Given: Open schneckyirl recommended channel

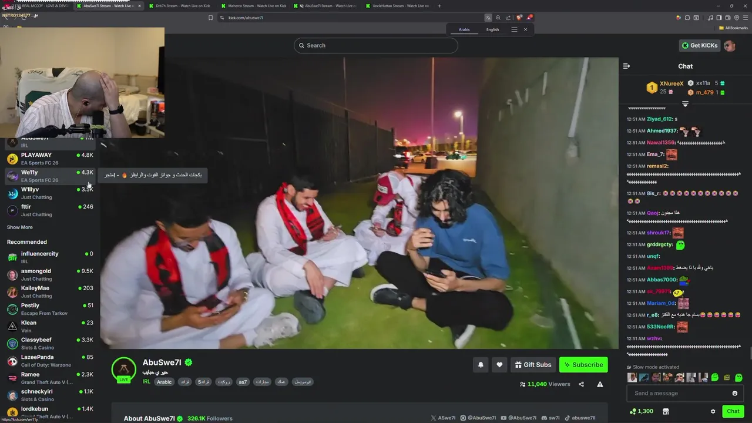Looking at the screenshot, I should tap(50, 395).
